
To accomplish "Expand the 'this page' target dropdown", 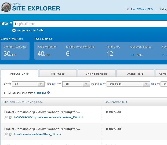I will [x=128, y=84].
